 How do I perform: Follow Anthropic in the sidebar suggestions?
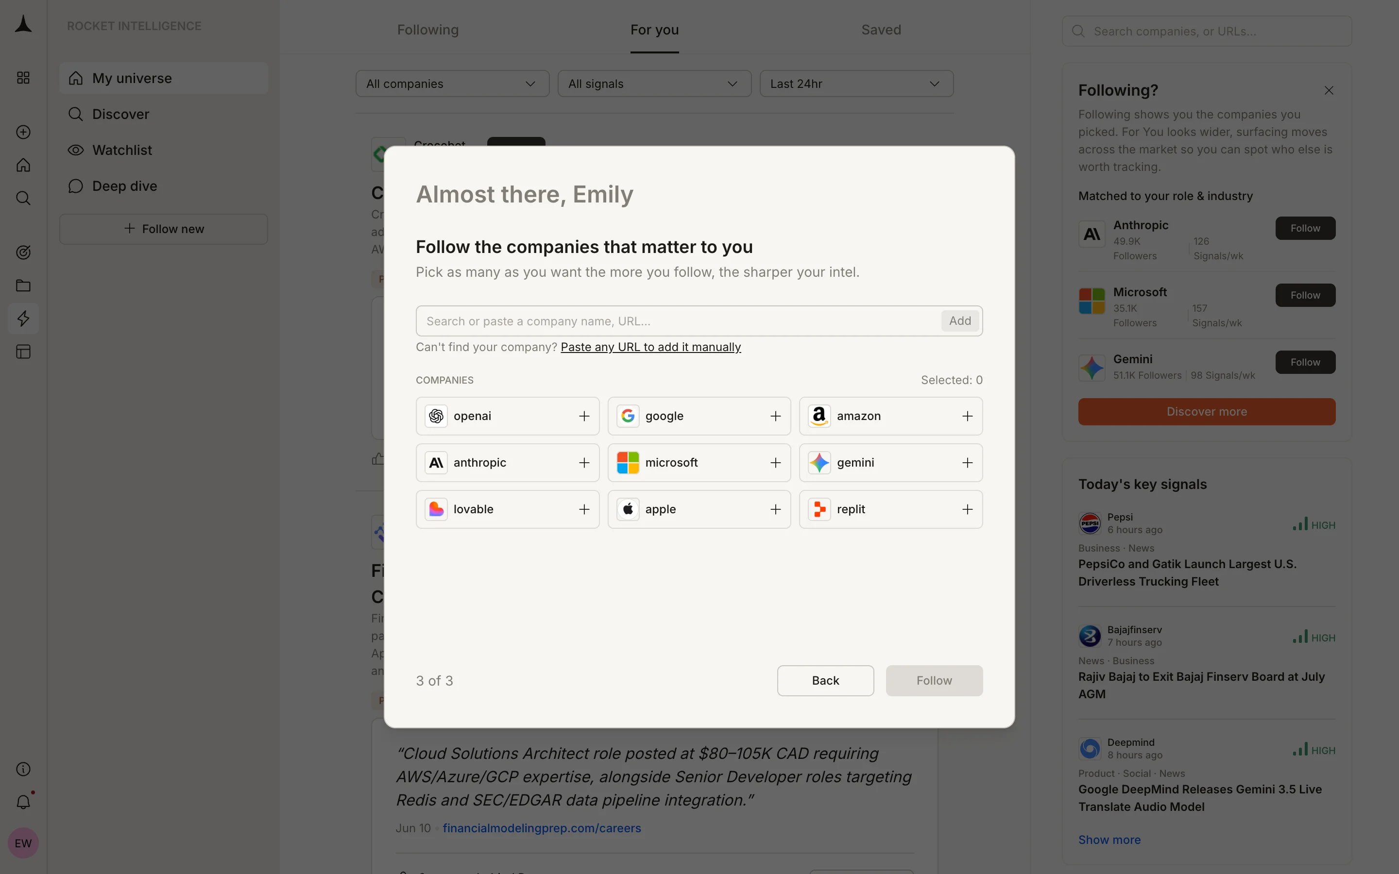coord(1305,228)
